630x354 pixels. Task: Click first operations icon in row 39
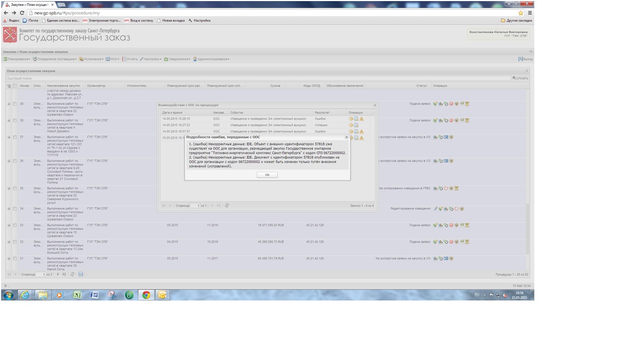[435, 104]
